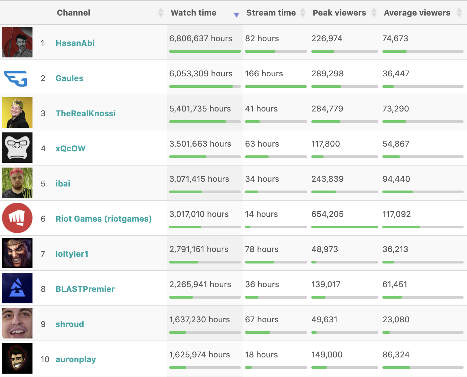Viewport: 467px width, 377px height.
Task: Visit TheRealKnossi channel page
Action: pyautogui.click(x=86, y=114)
